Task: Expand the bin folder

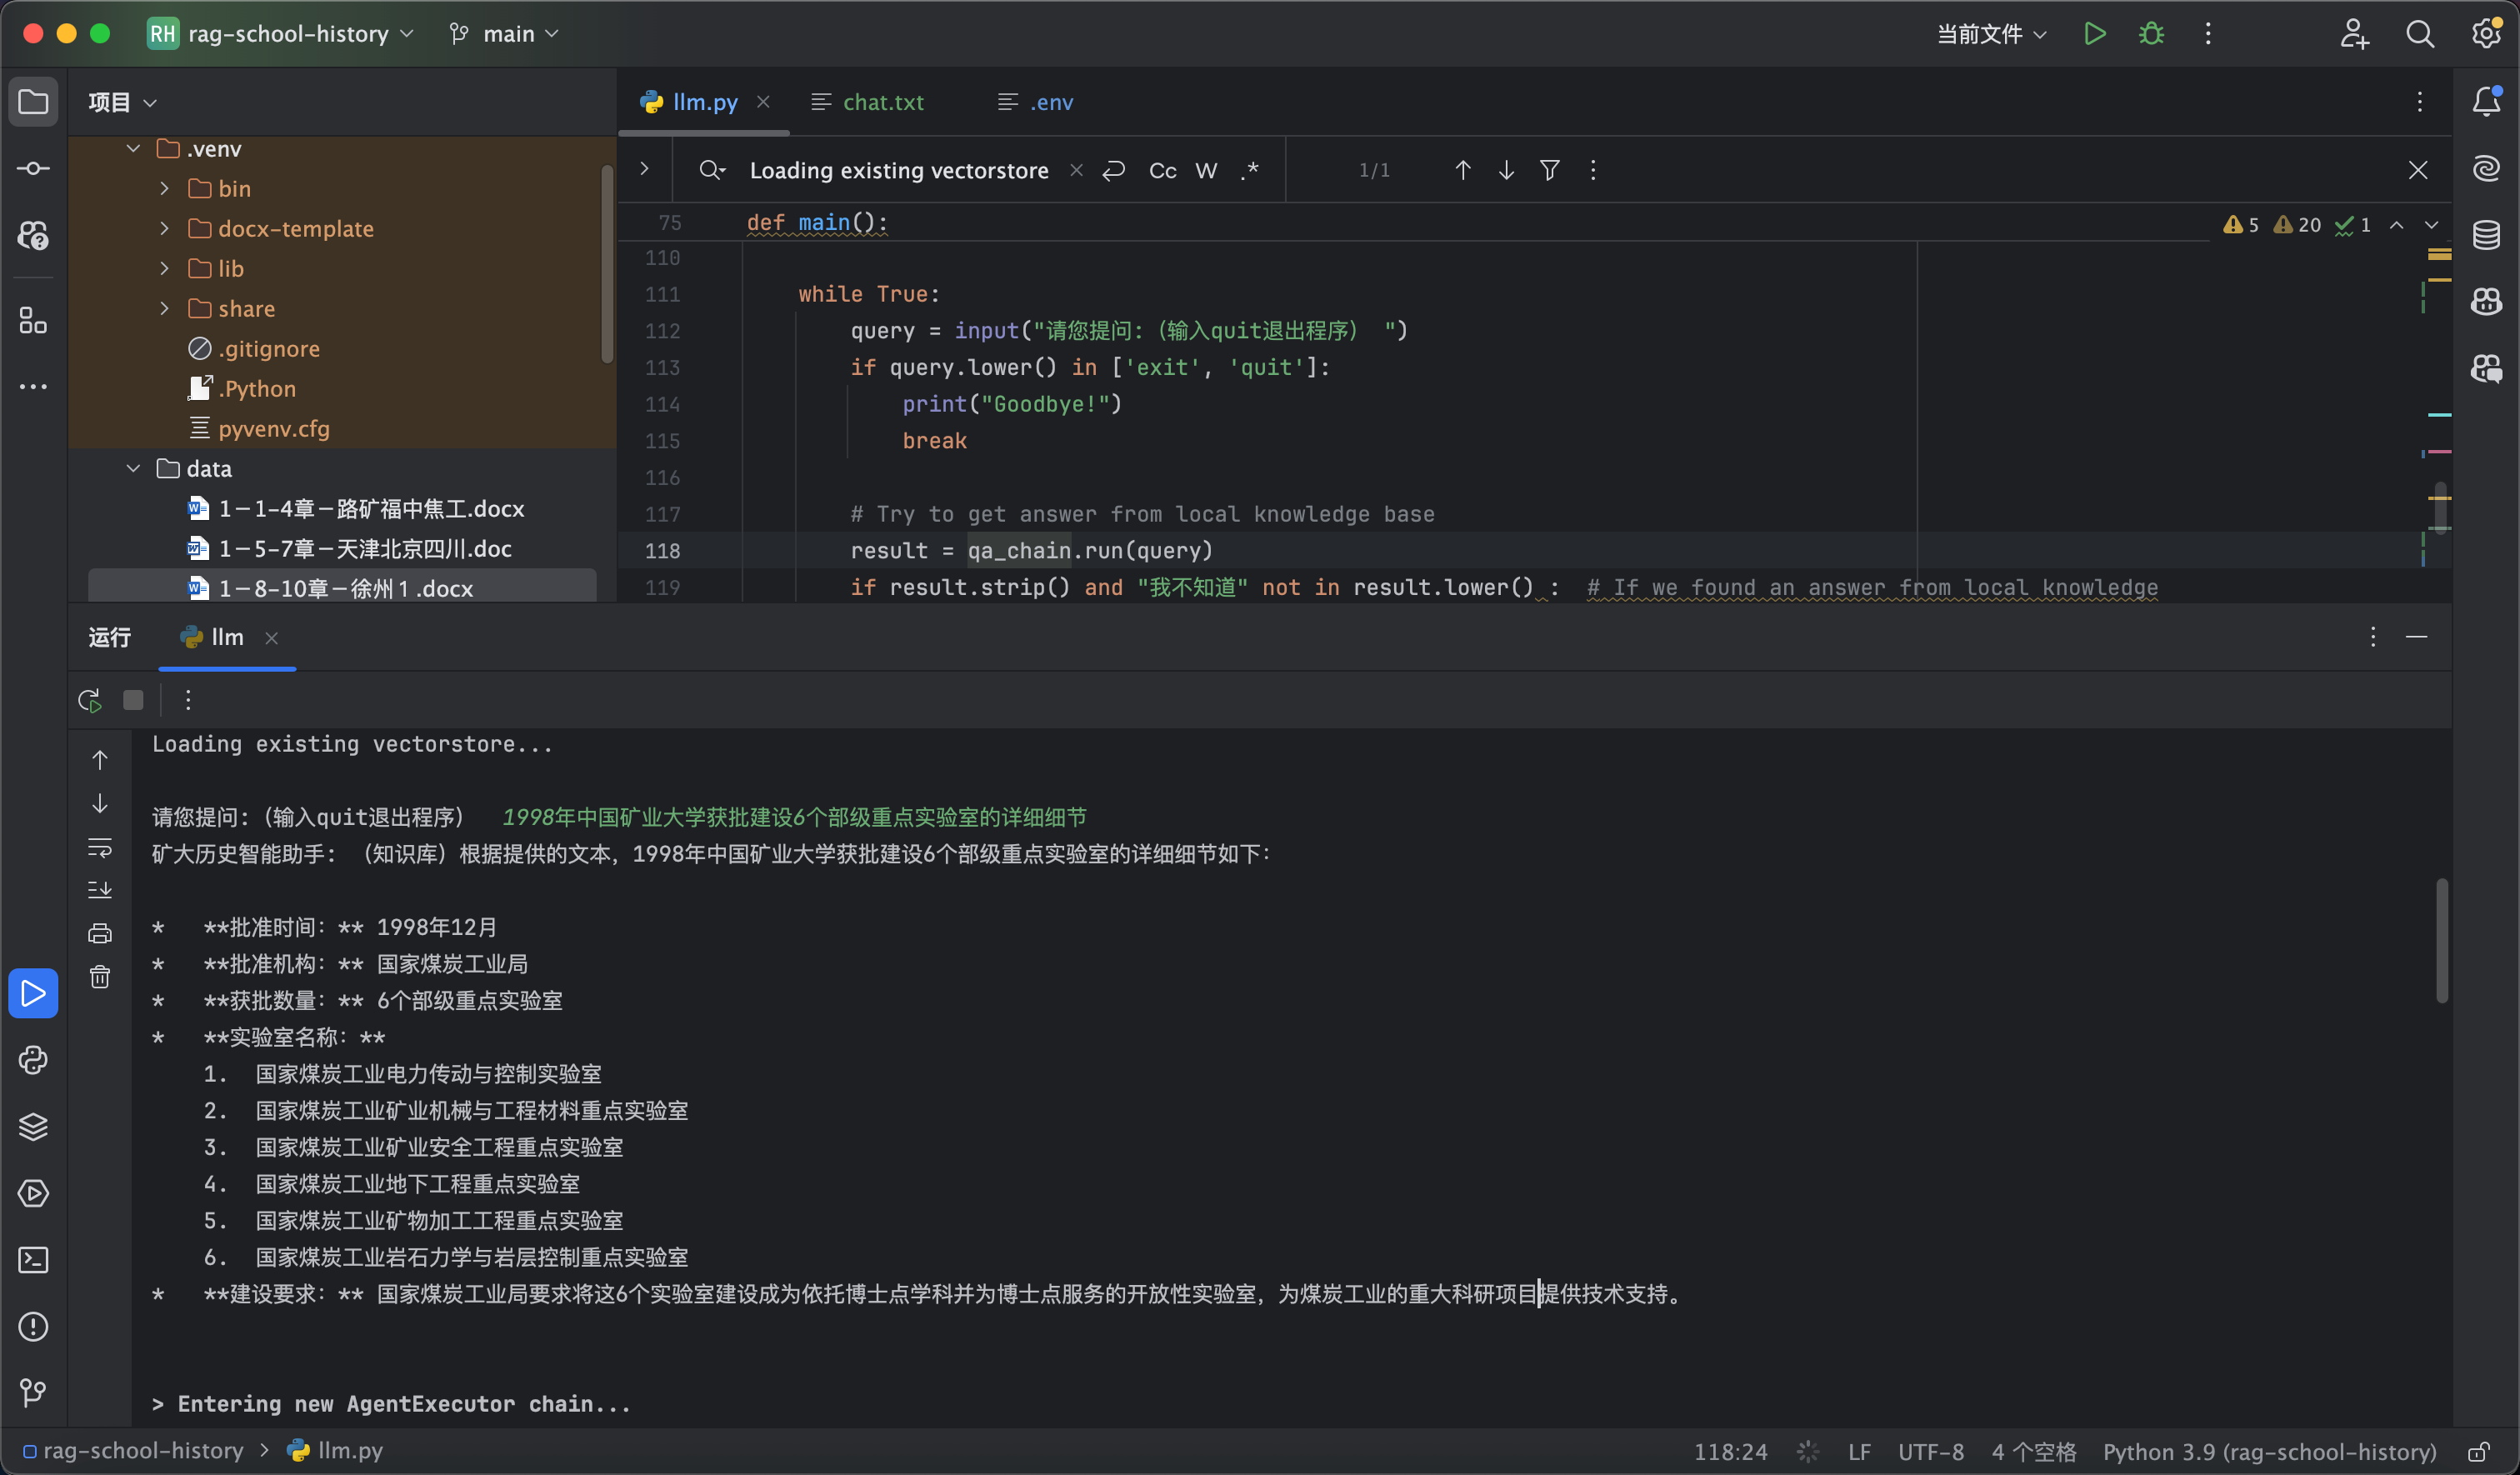Action: (x=165, y=188)
